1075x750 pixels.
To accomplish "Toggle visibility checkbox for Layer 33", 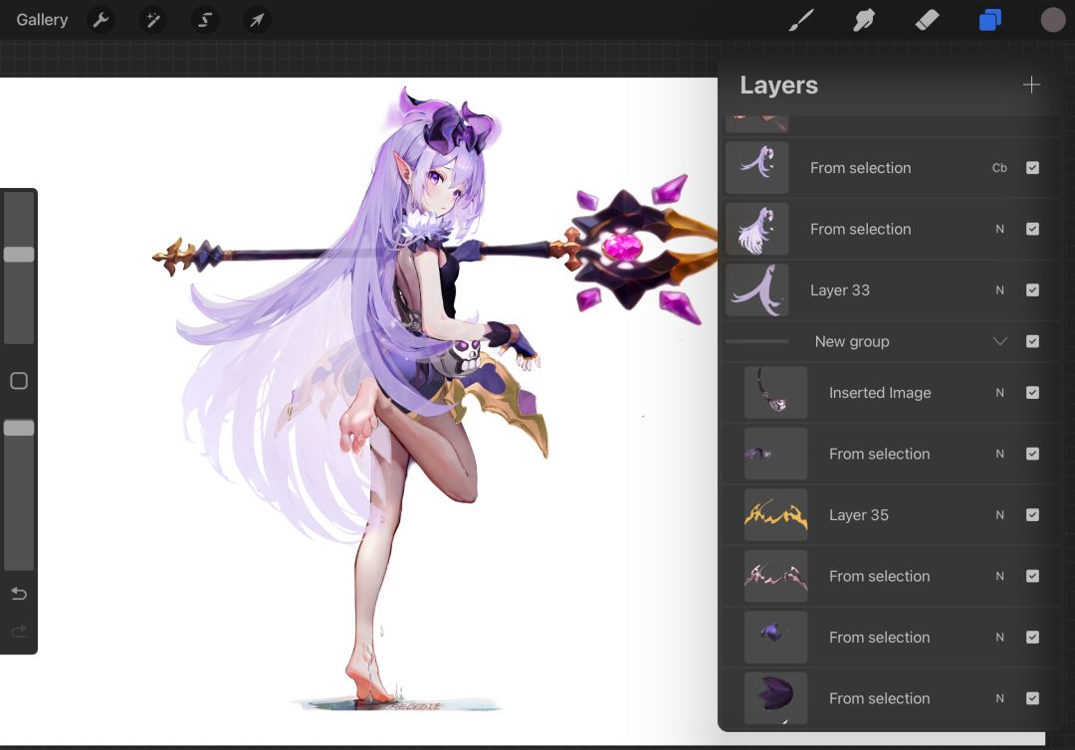I will [1032, 289].
